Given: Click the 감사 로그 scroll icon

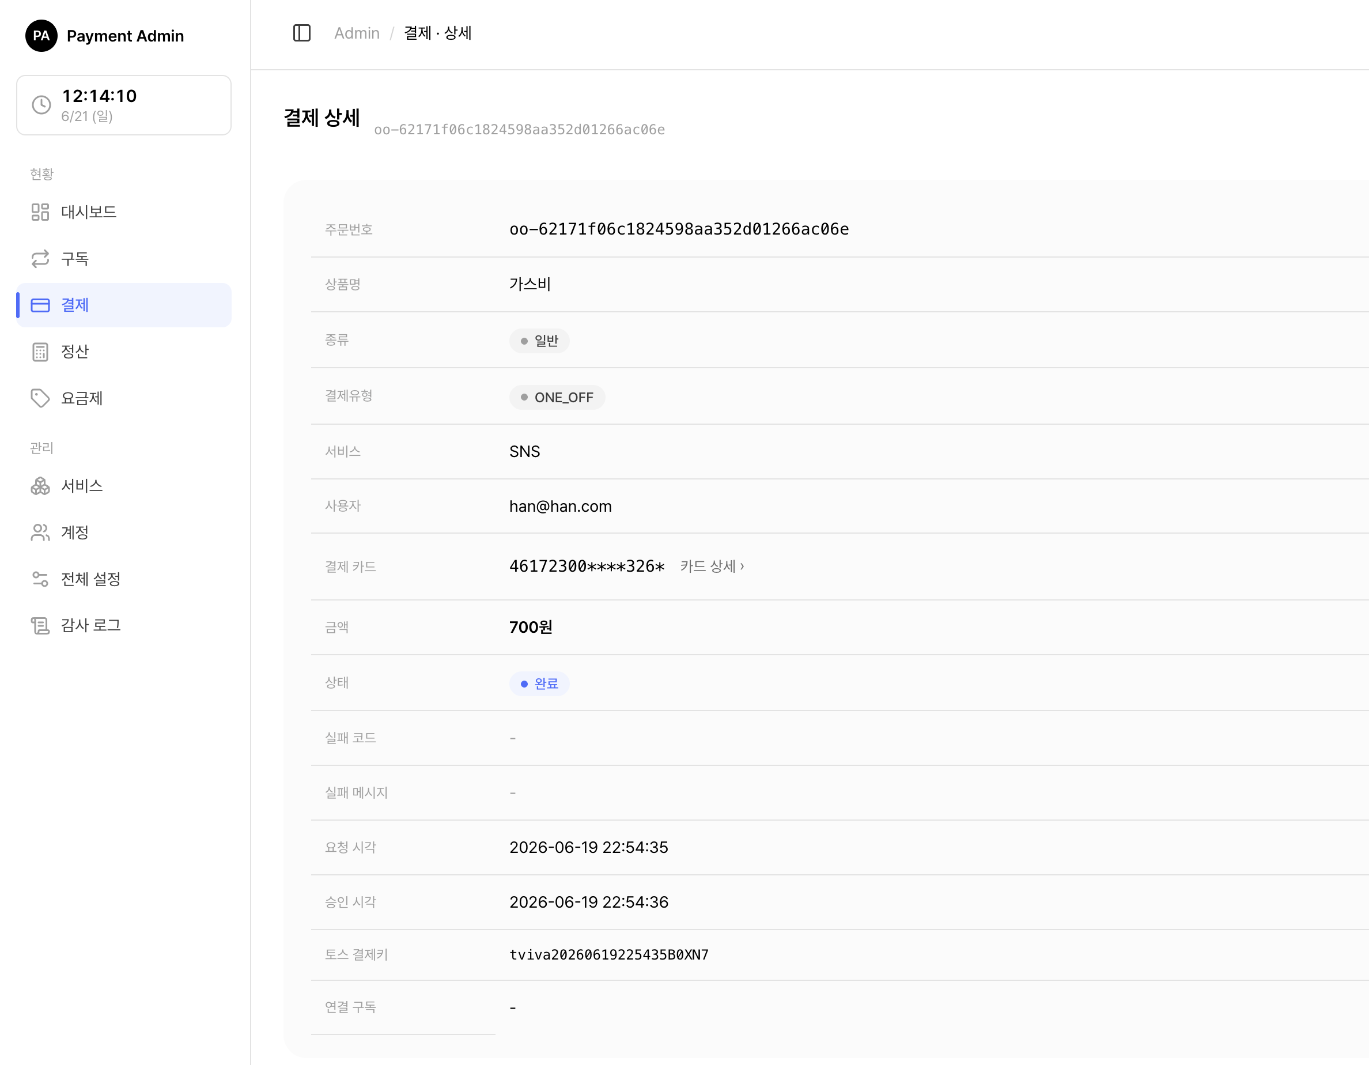Looking at the screenshot, I should [x=40, y=625].
